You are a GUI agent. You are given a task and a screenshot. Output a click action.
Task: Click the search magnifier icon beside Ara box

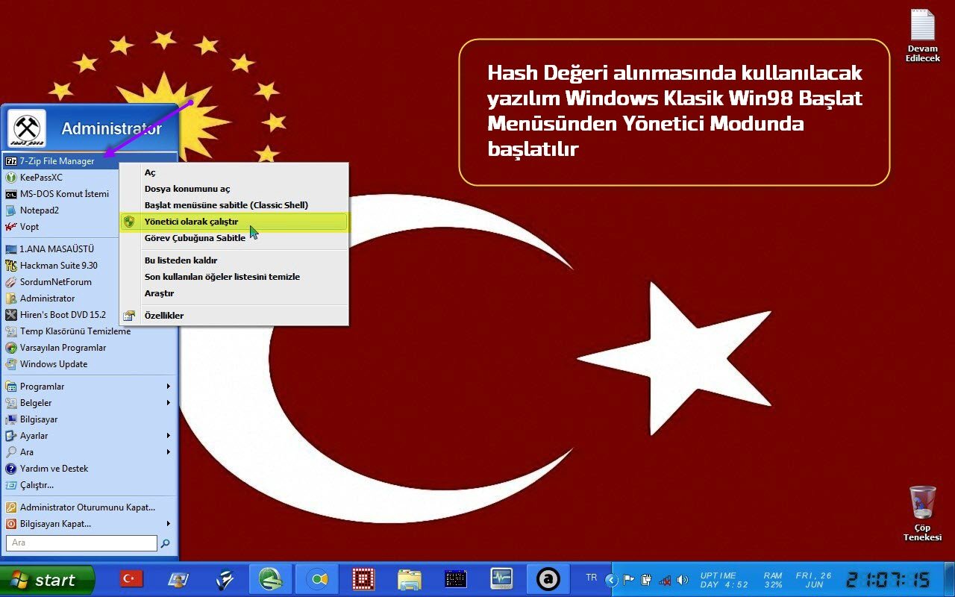point(166,543)
